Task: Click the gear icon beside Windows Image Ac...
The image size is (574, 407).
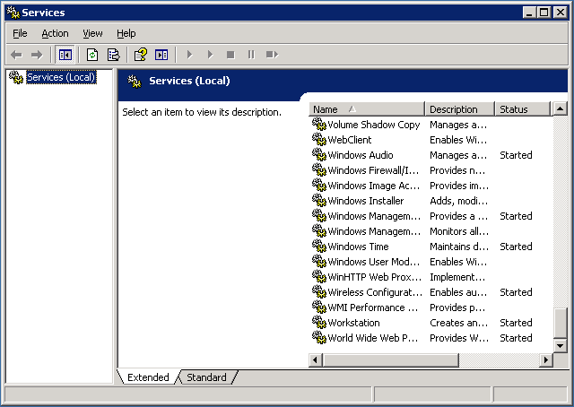Action: point(319,186)
